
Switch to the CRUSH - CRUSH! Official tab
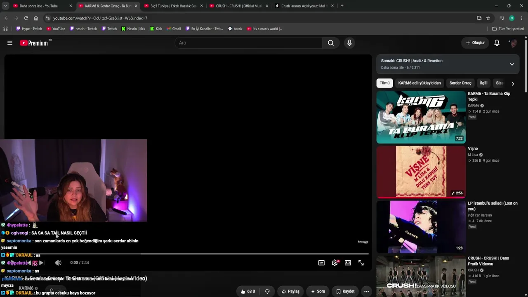coord(239,6)
